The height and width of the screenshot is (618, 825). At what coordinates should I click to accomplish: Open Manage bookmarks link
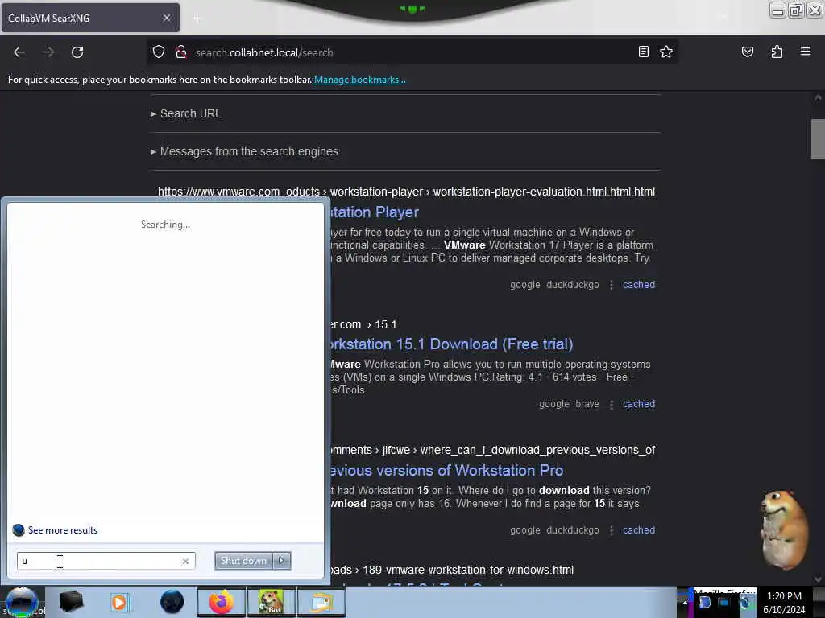[x=360, y=80]
